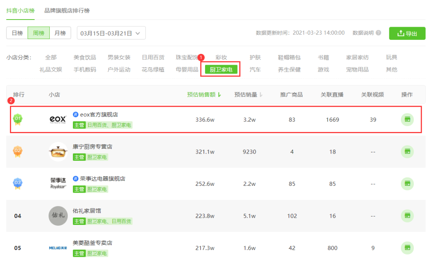This screenshot has height=264, width=430.
Task: Click the verified badge beside eox官方旗舰店
Action: (75, 114)
